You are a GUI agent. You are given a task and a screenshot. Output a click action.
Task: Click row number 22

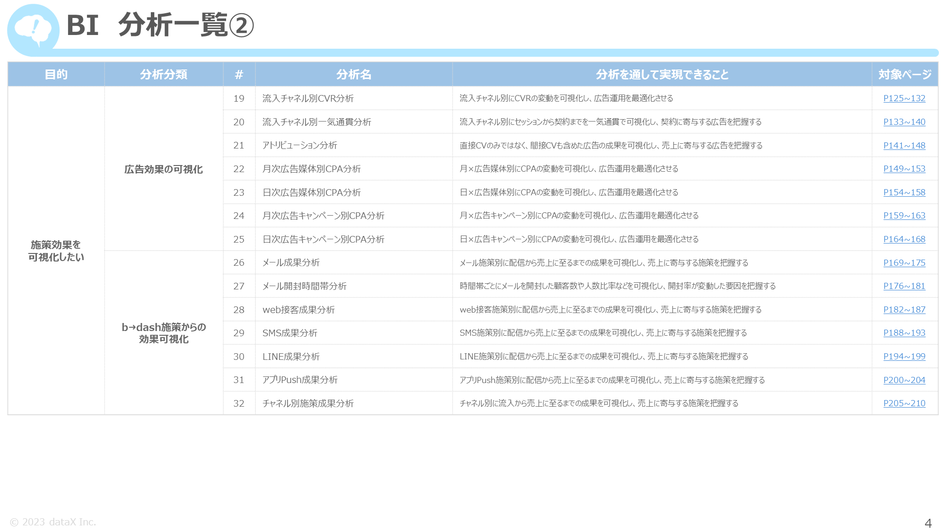point(239,169)
